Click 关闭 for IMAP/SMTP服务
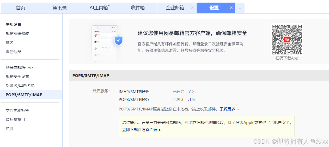The width and height of the screenshot is (329, 147). tap(192, 92)
